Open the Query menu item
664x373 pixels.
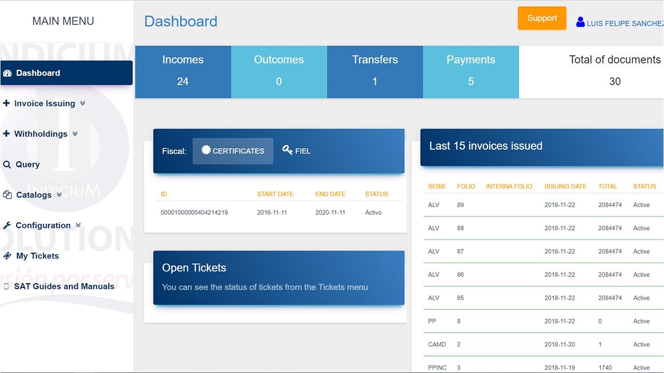27,164
